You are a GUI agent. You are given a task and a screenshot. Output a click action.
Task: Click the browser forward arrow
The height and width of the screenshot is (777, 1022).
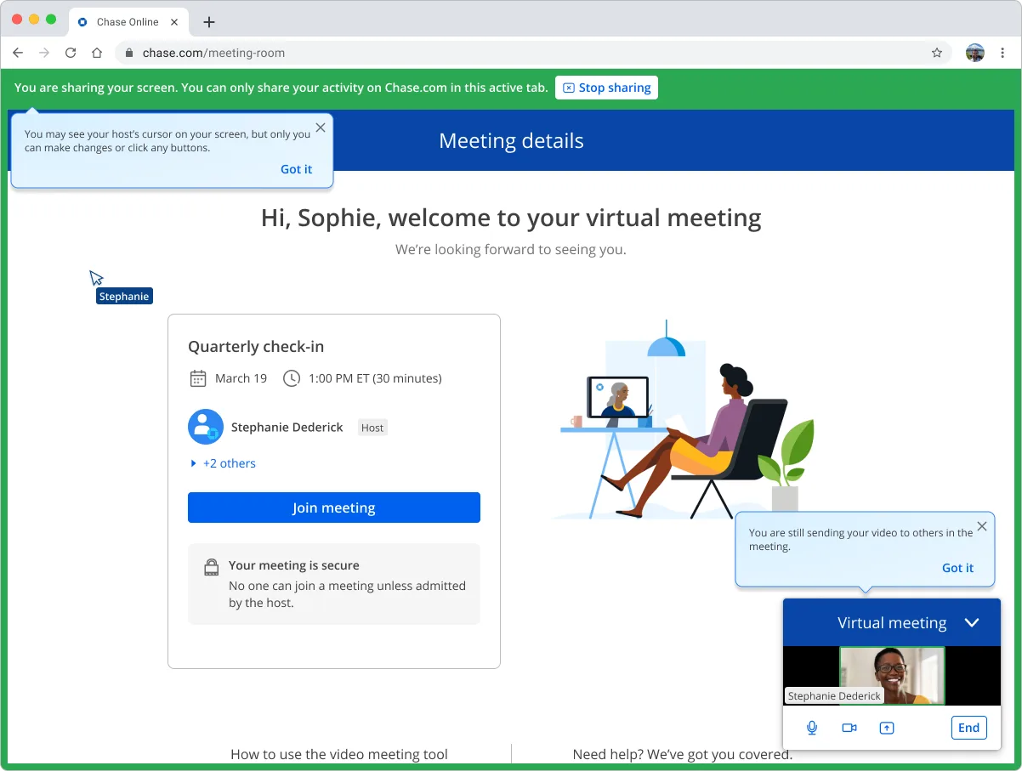click(x=44, y=53)
